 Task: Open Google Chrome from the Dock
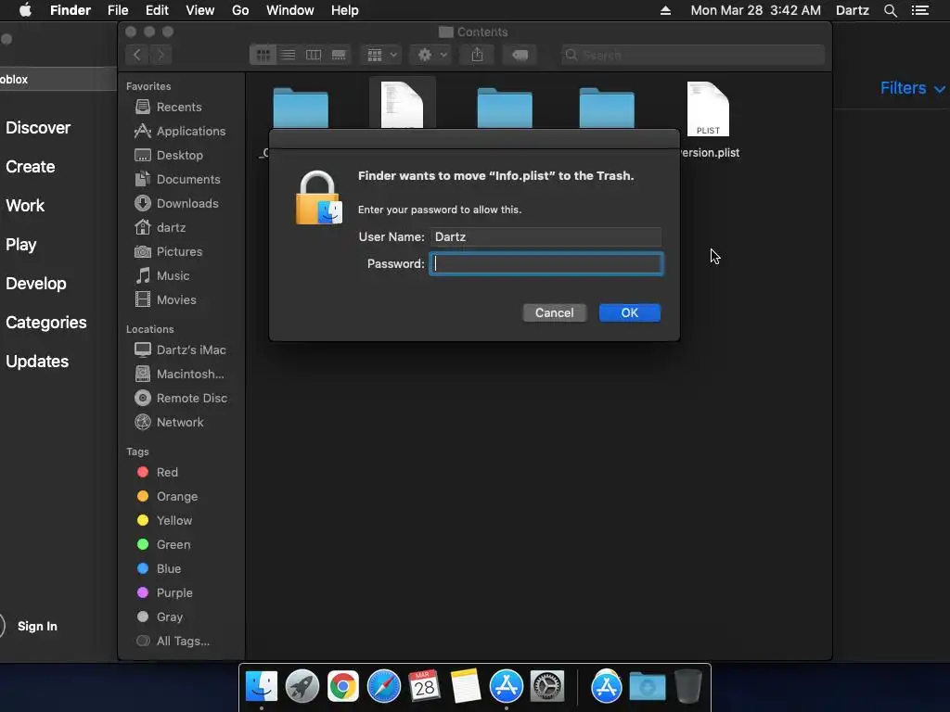point(343,686)
